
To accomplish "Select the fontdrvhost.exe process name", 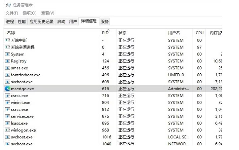I will (26, 75).
